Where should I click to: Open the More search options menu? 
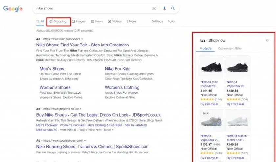point(131,21)
